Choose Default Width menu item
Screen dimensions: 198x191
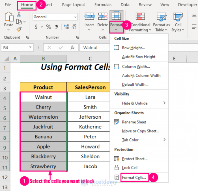(x=139, y=84)
